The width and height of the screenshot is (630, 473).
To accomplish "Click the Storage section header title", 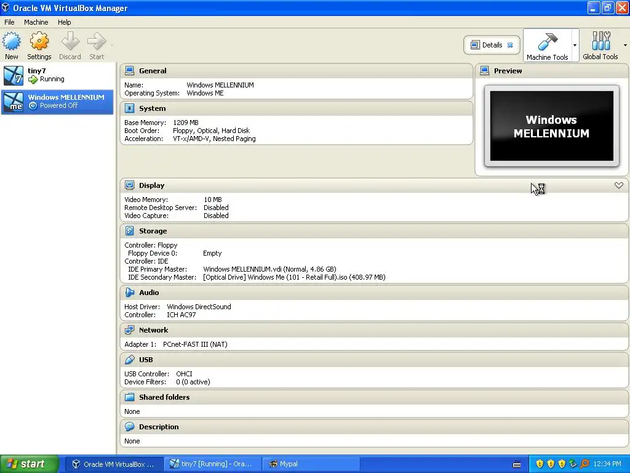I will point(153,231).
